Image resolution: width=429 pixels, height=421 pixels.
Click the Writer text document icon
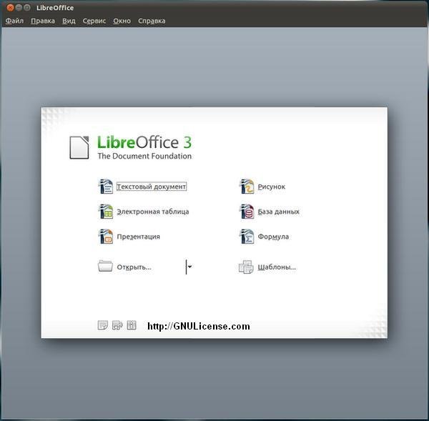coord(106,187)
